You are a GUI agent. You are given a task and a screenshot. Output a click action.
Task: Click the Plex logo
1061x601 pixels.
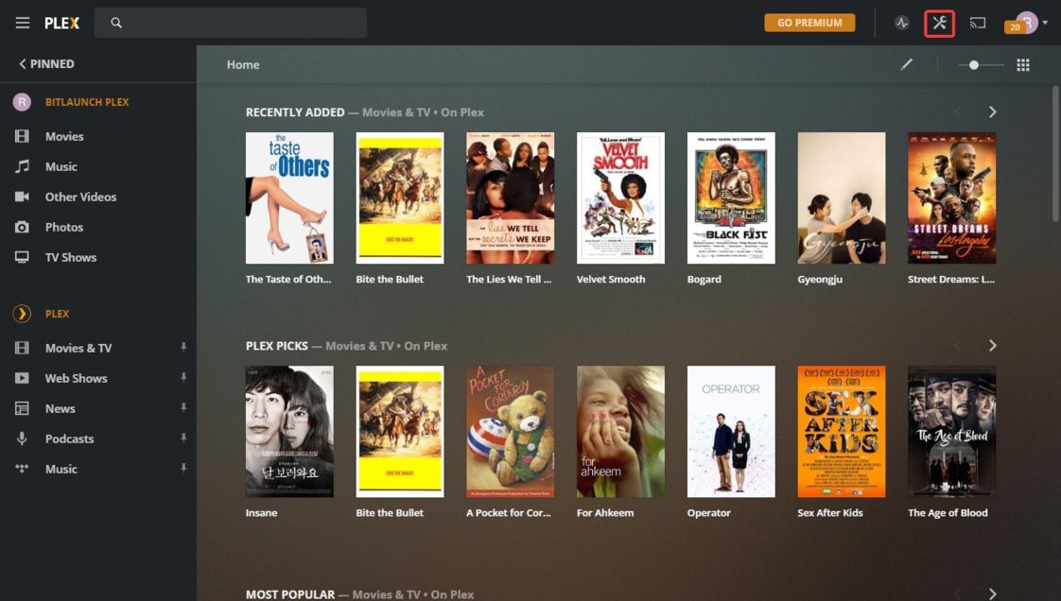pos(62,23)
